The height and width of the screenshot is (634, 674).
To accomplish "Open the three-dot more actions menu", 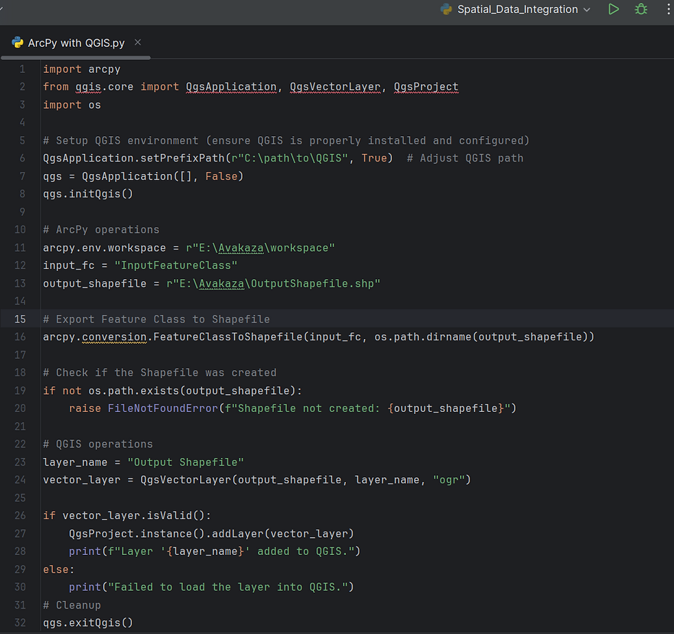I will [666, 10].
